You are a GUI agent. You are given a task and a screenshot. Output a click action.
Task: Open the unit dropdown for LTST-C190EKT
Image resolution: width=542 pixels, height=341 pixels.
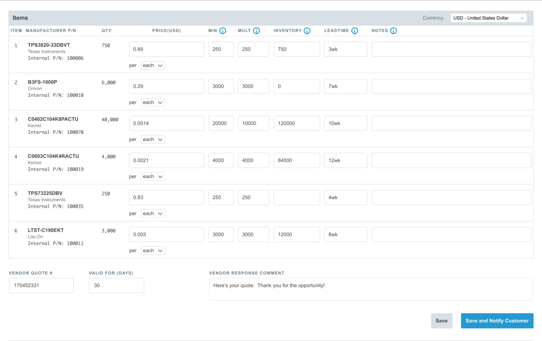(x=153, y=250)
